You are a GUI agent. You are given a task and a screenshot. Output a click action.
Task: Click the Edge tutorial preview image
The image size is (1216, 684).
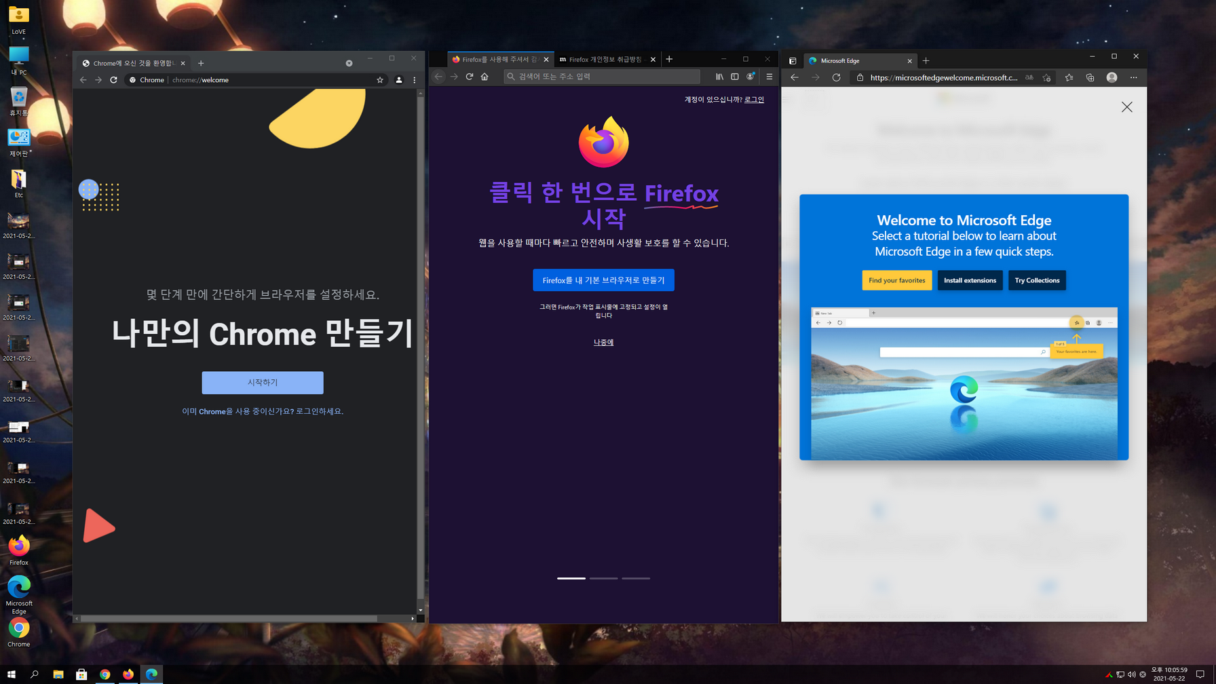(964, 384)
